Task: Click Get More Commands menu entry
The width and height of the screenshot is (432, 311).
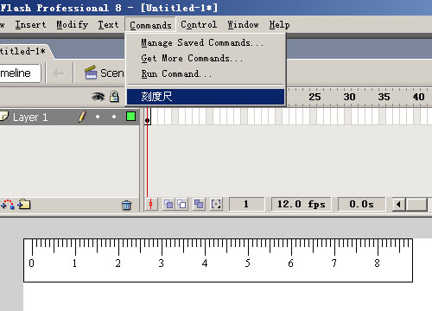Action: (x=192, y=59)
